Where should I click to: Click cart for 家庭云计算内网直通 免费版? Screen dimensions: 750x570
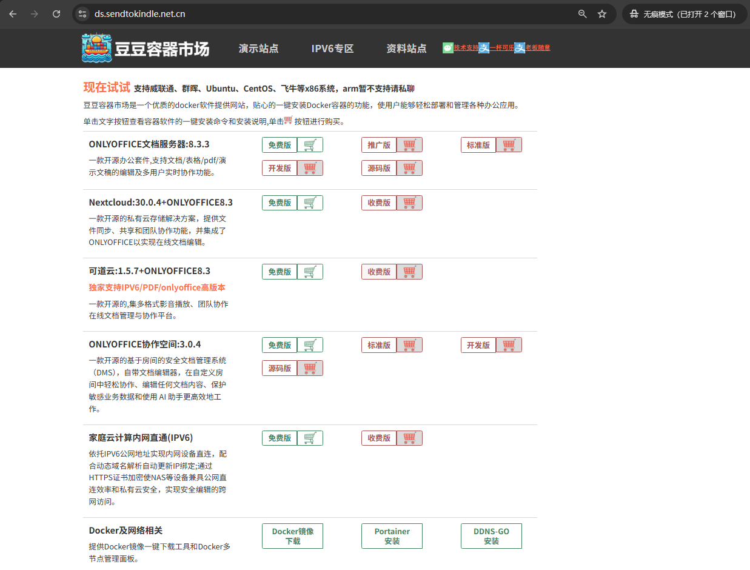pyautogui.click(x=310, y=438)
